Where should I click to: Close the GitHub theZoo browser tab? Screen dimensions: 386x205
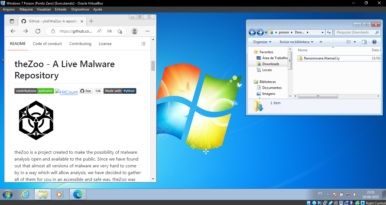(82, 21)
